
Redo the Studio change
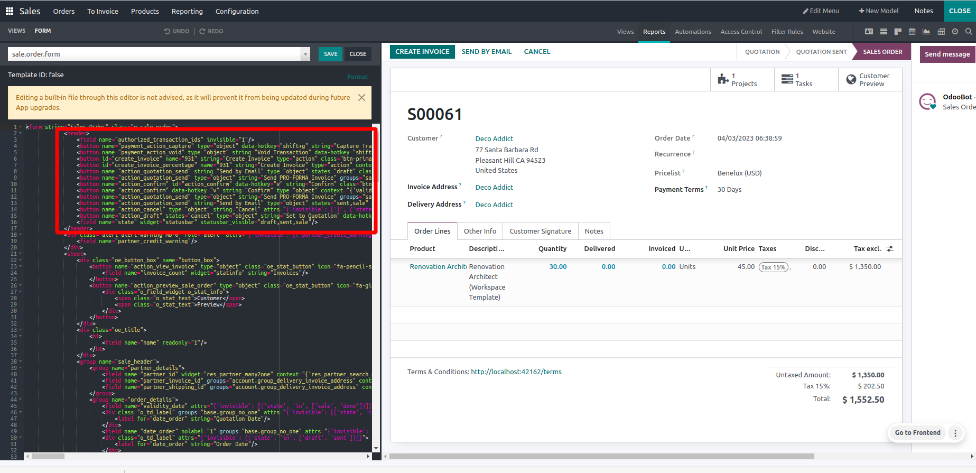[x=211, y=31]
